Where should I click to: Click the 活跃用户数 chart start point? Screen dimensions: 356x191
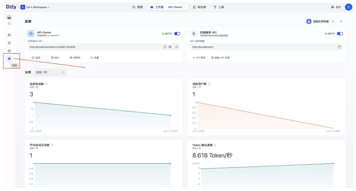[197, 103]
